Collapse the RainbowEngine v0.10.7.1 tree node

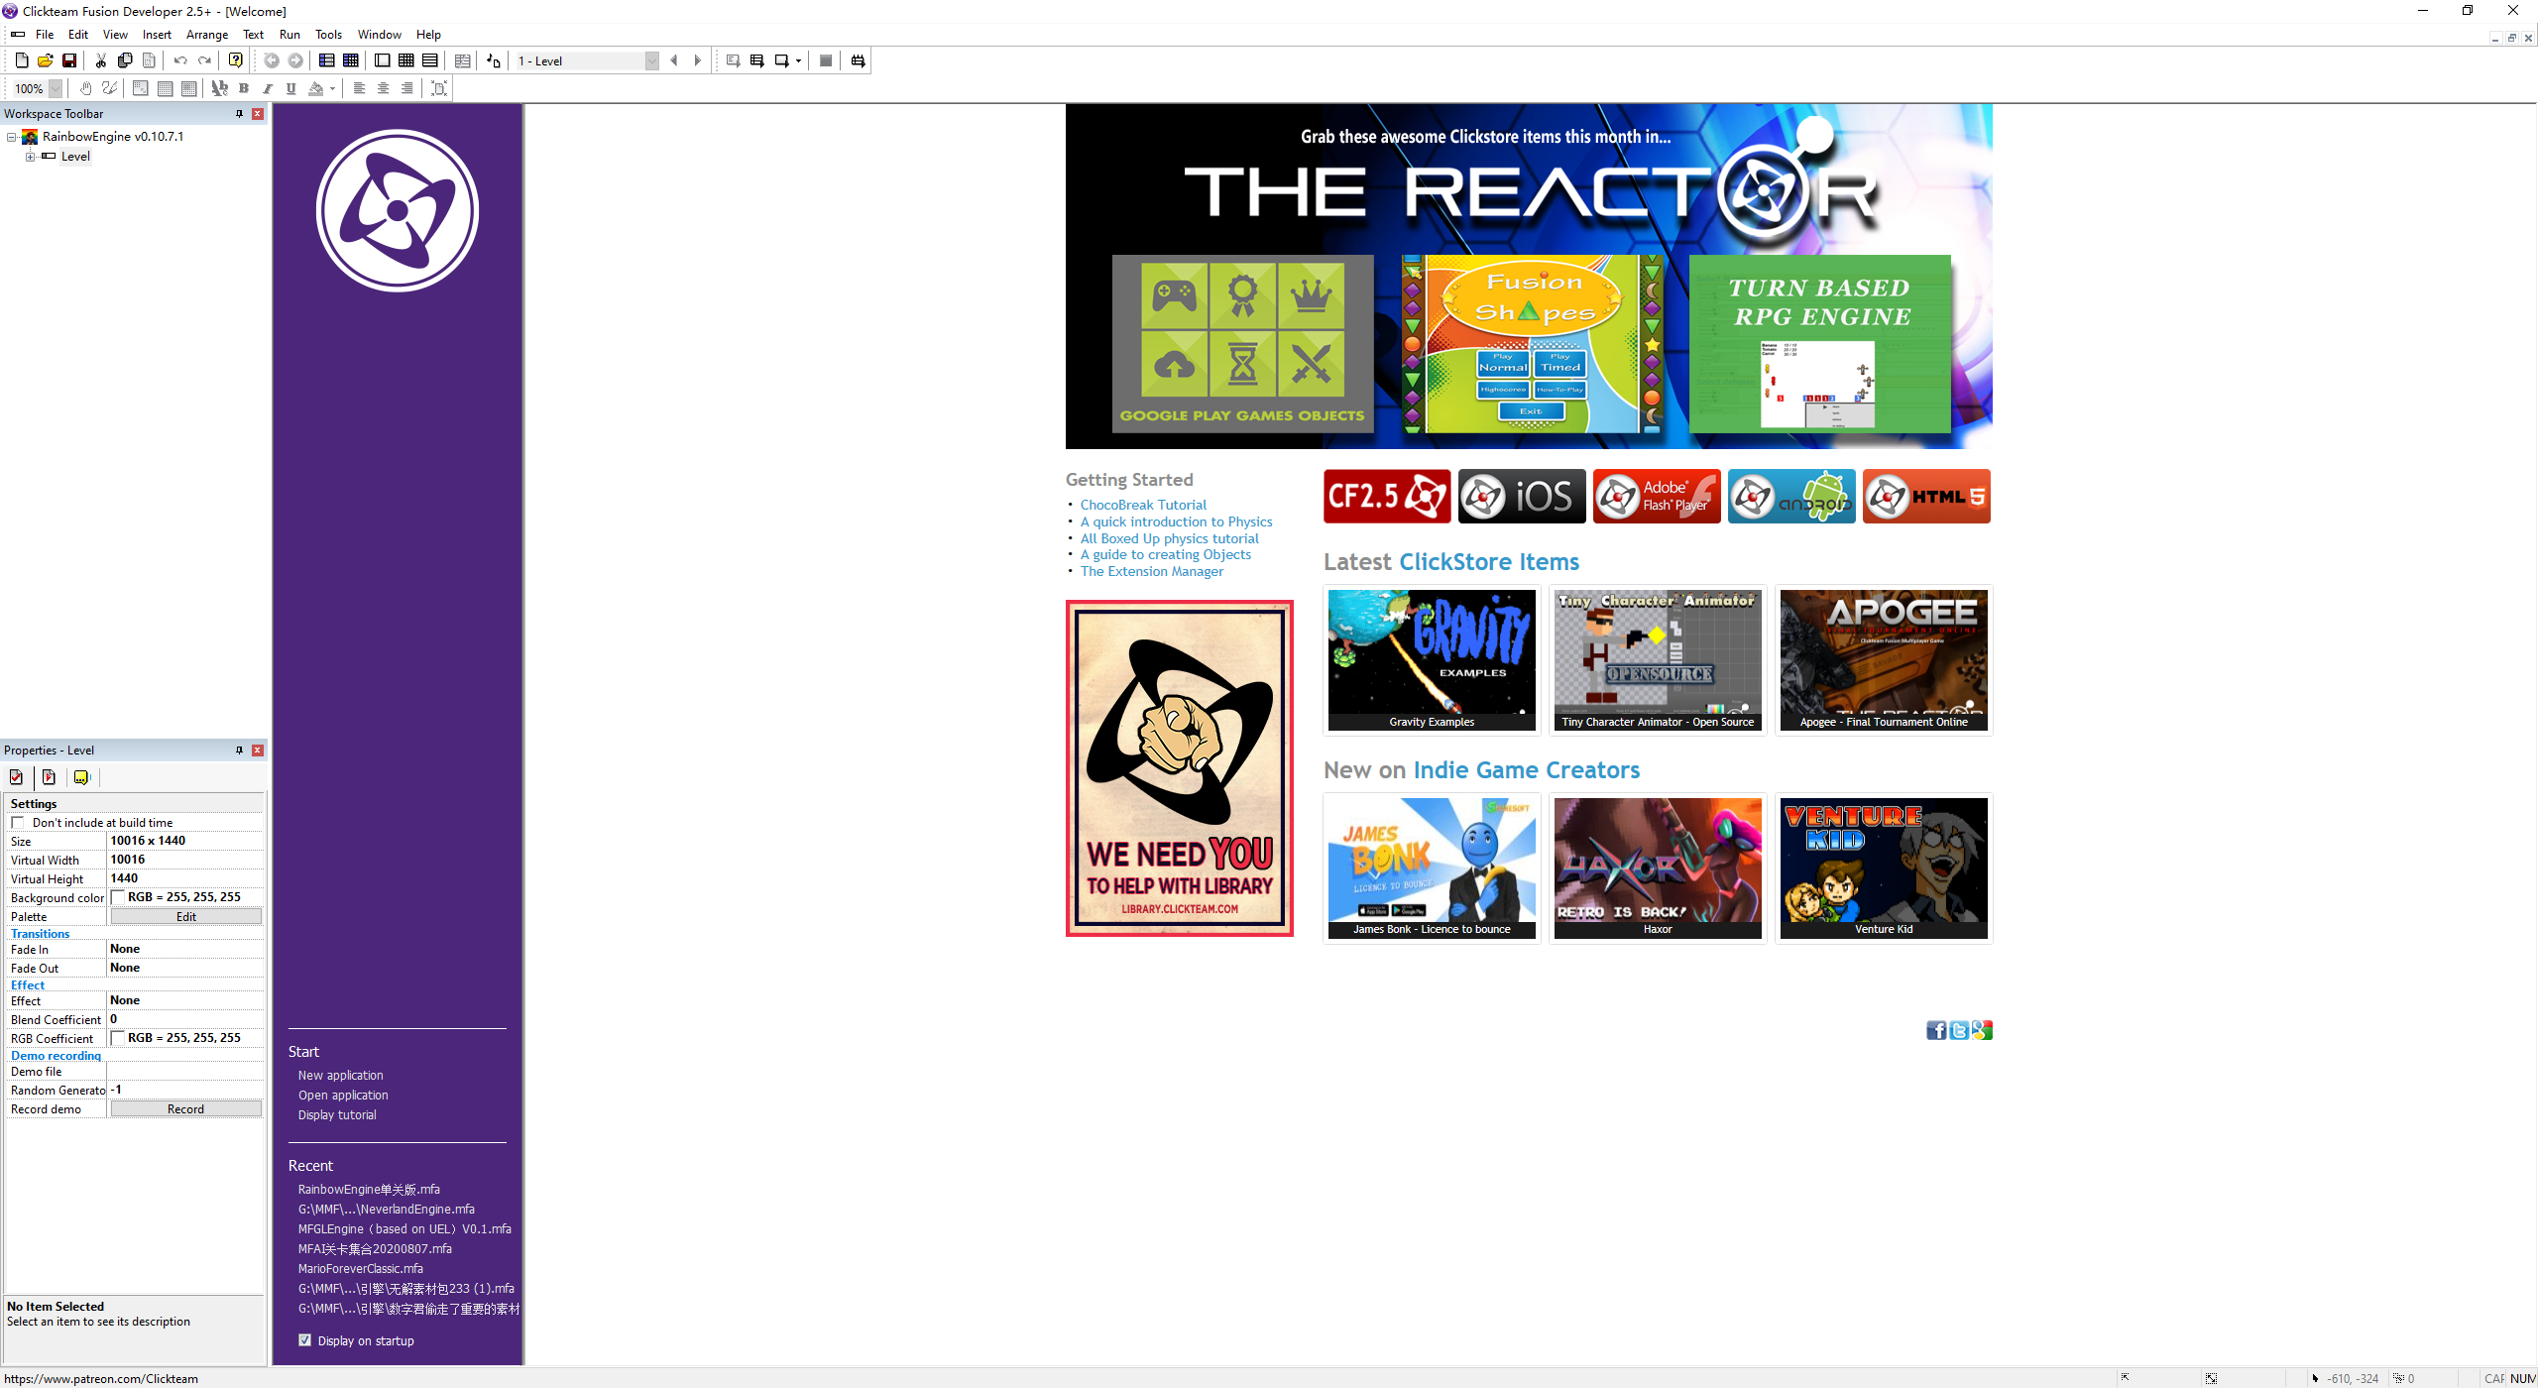[12, 137]
